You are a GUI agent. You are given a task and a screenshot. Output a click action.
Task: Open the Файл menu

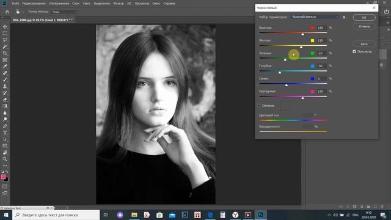click(15, 4)
